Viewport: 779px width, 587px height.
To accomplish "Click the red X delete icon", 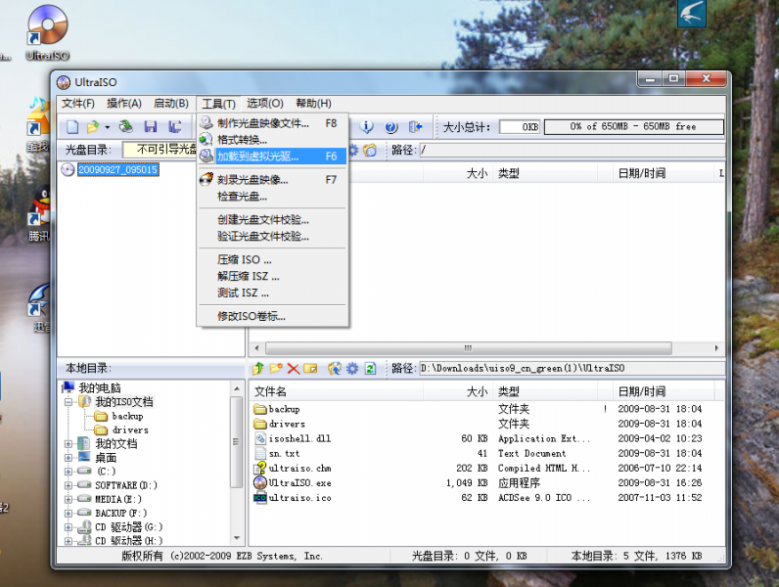I will (x=294, y=369).
